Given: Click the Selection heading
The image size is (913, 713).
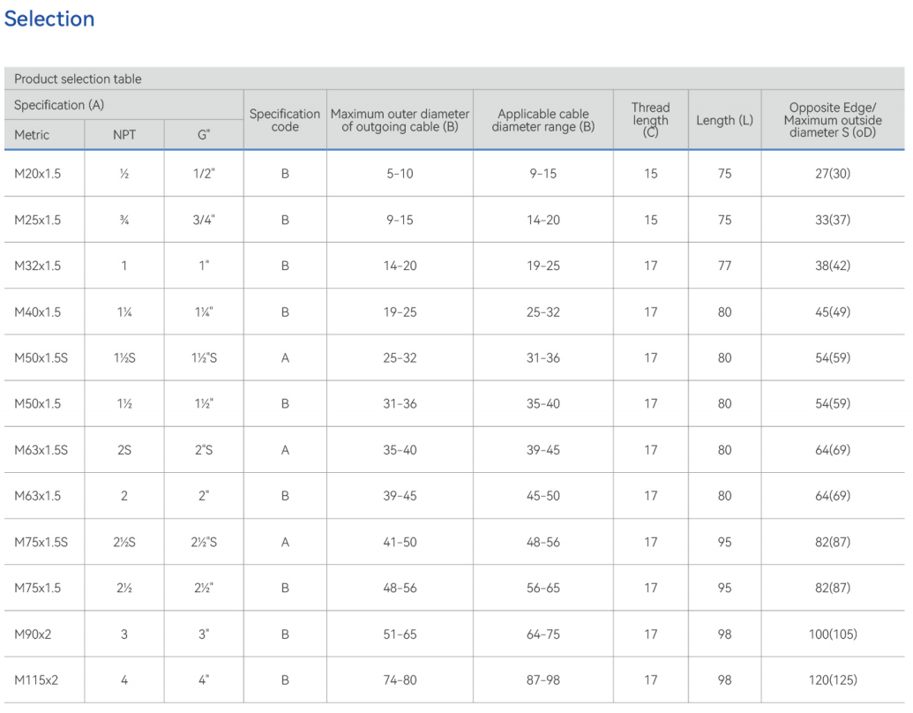Looking at the screenshot, I should (x=49, y=19).
